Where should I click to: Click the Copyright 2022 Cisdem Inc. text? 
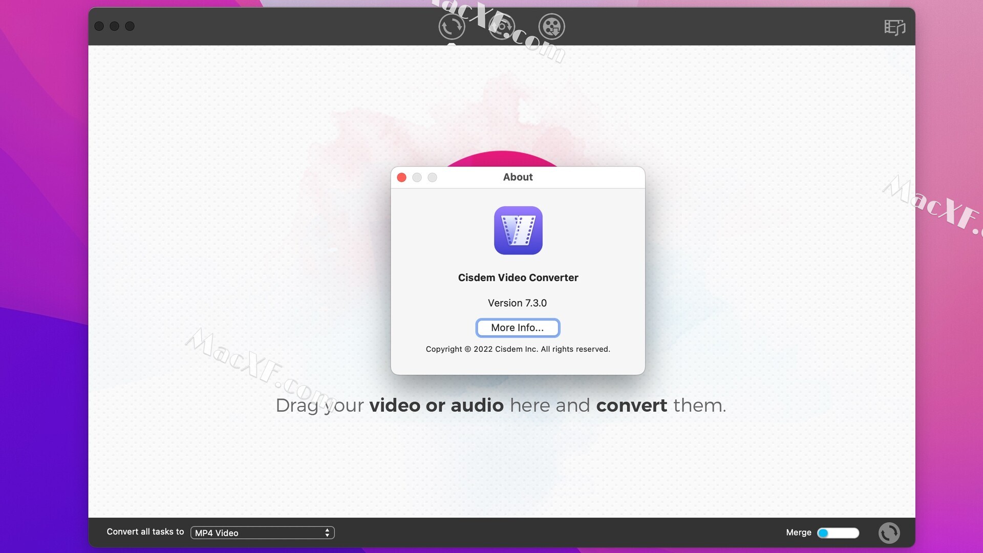click(518, 349)
